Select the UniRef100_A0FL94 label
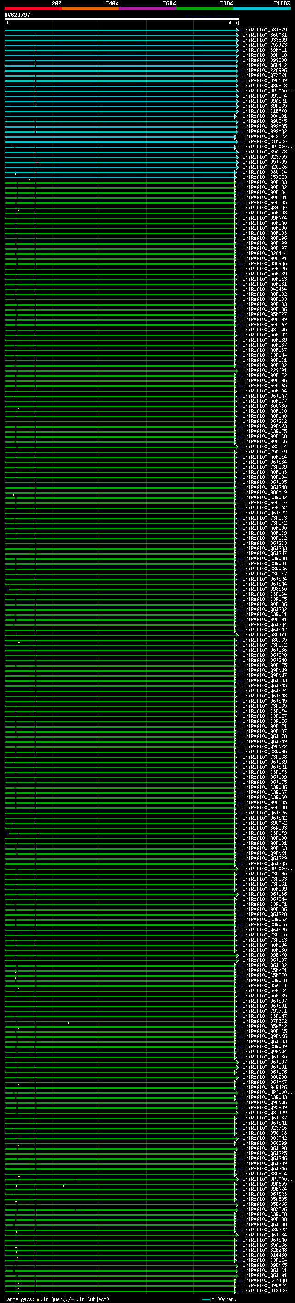Screen dimensions: 295x1303 point(264,477)
